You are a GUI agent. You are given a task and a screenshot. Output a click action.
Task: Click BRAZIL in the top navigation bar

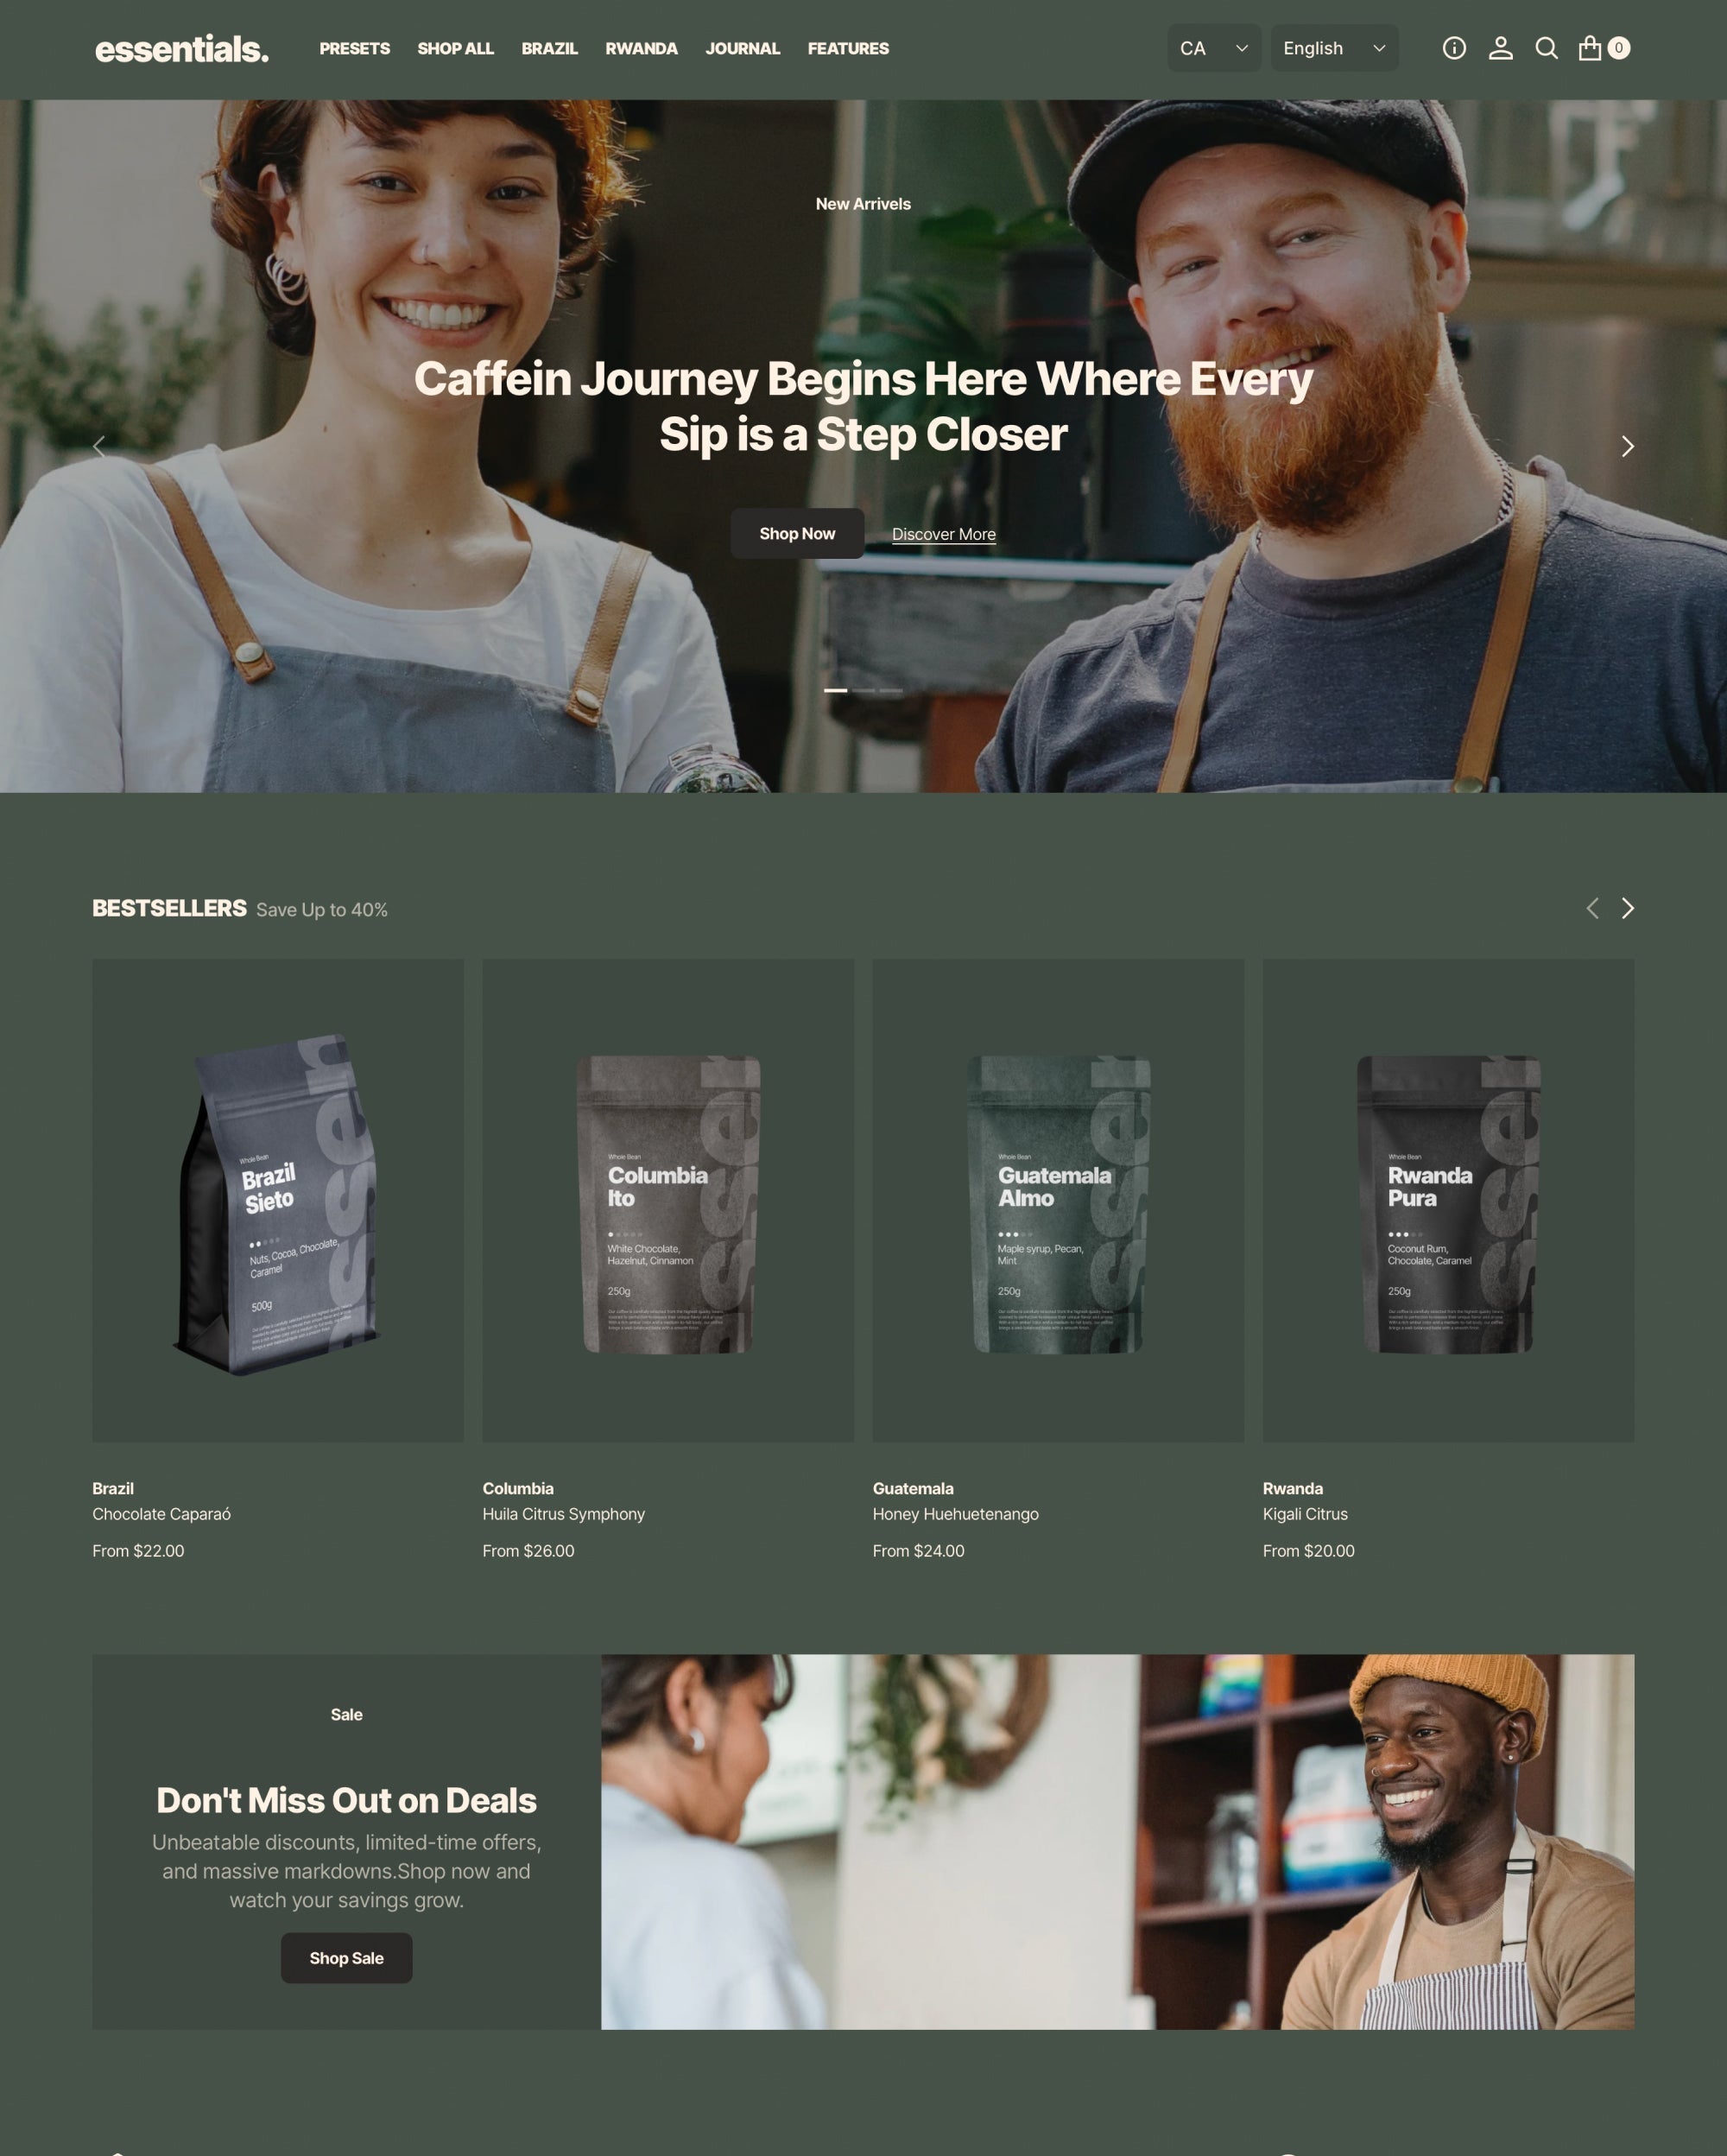pyautogui.click(x=550, y=48)
